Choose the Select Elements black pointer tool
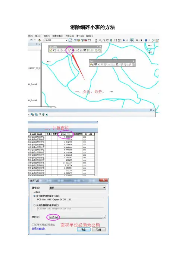185x262 pixels. click(141, 40)
